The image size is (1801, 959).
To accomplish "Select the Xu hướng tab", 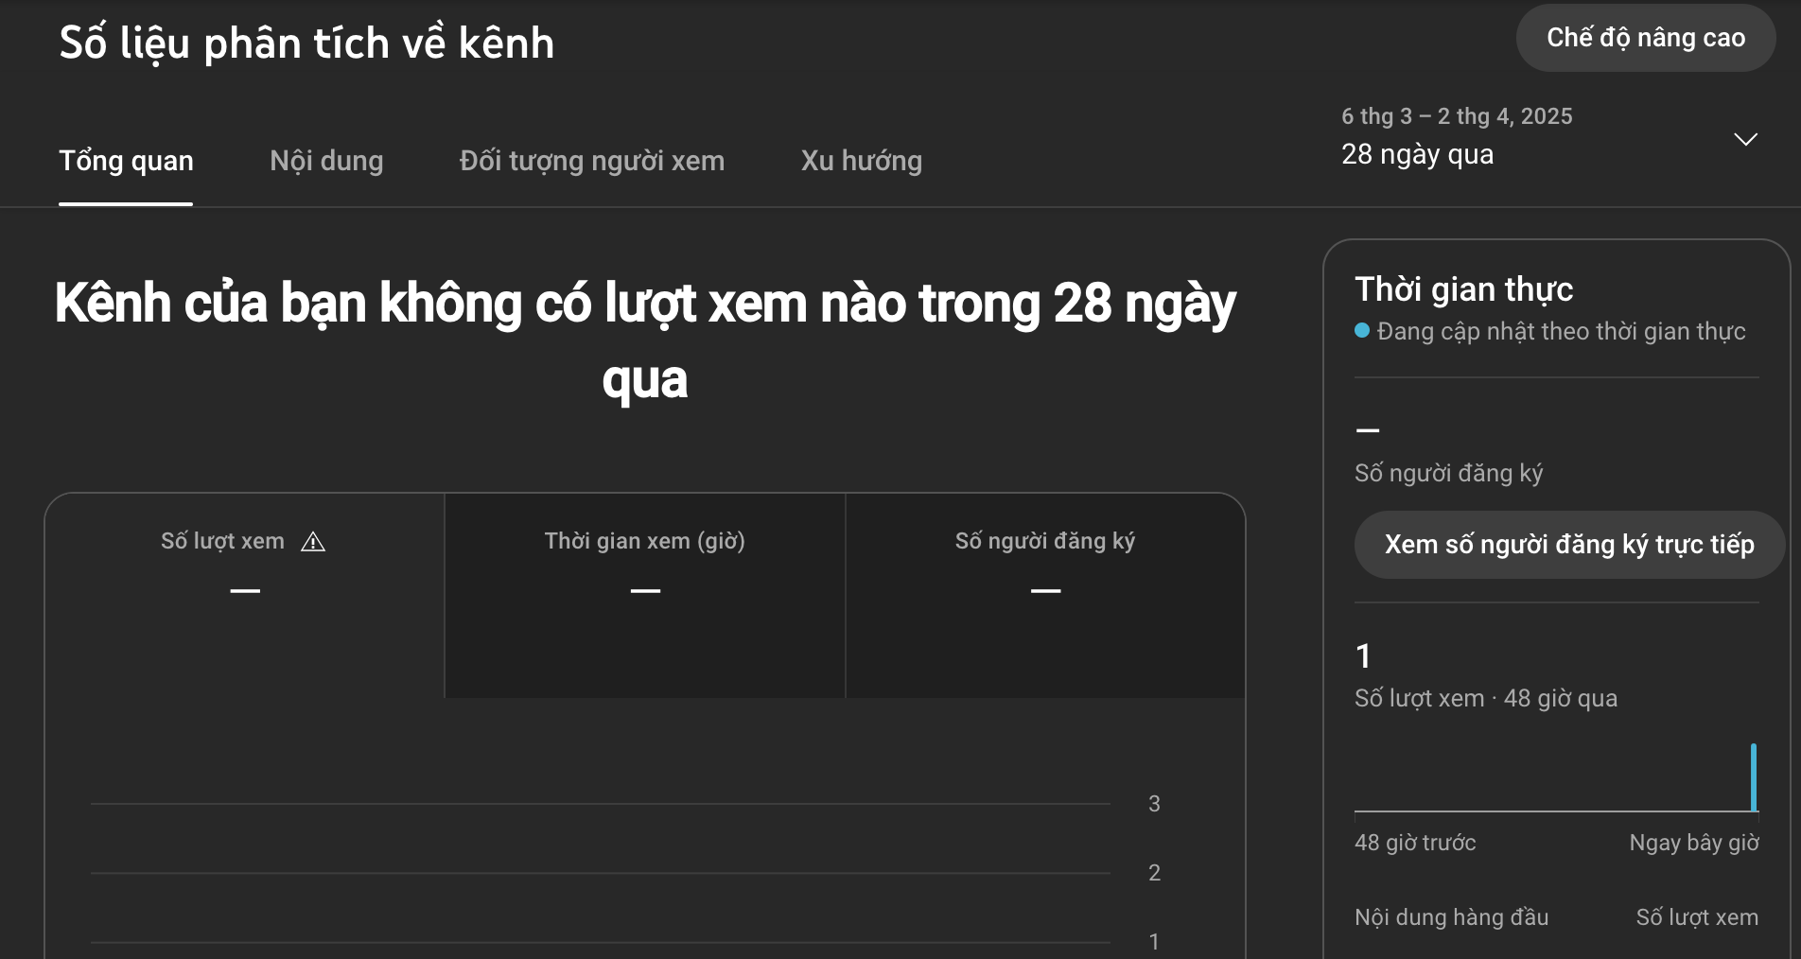I will 861,161.
